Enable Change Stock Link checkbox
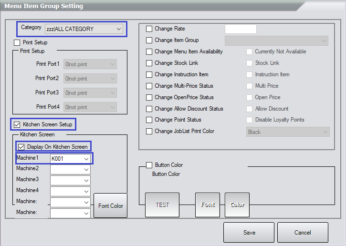This screenshot has height=246, width=346. (149, 63)
